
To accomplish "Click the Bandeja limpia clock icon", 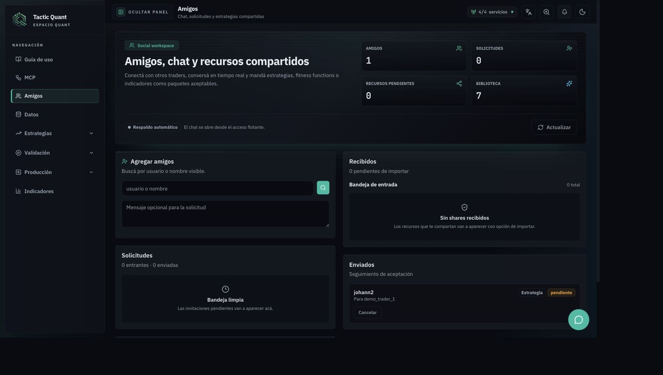I will click(225, 289).
